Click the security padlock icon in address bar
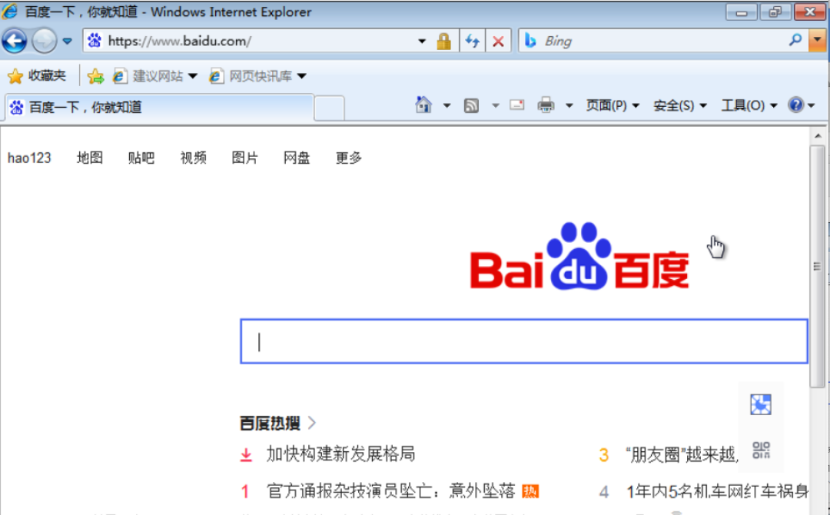 pyautogui.click(x=444, y=40)
